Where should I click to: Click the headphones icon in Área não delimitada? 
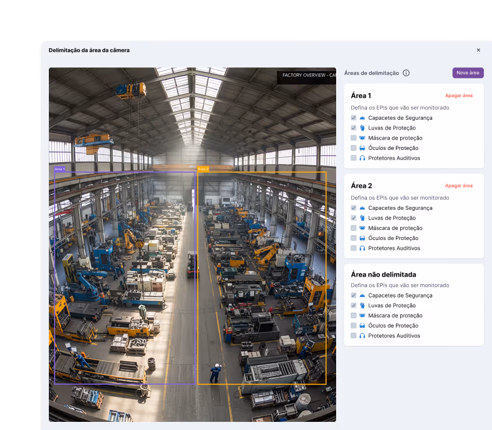[362, 335]
